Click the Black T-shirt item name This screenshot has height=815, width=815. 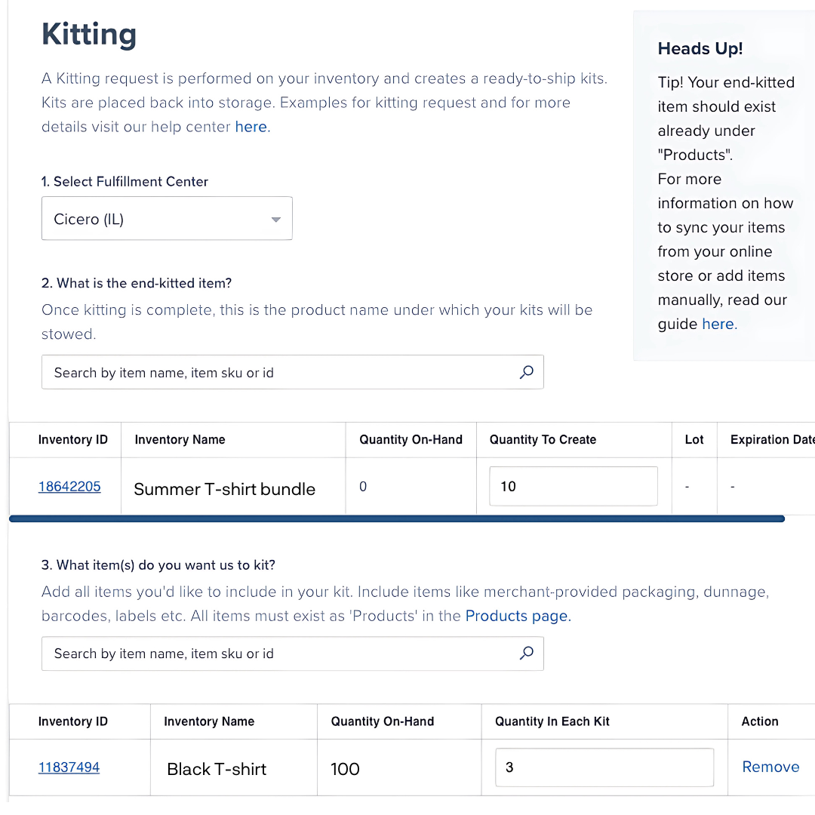point(217,769)
